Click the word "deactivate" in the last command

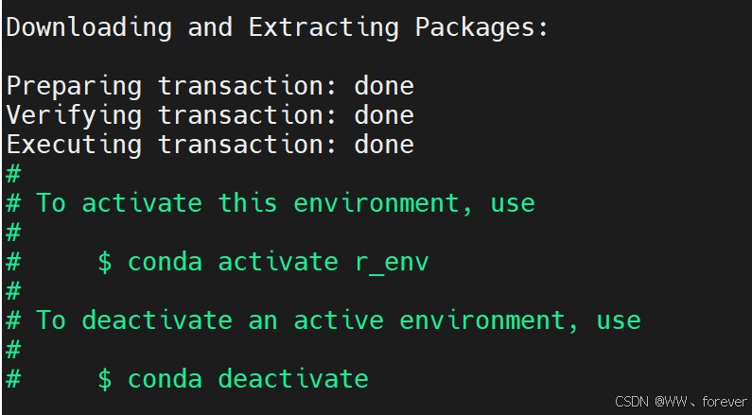[x=293, y=379]
